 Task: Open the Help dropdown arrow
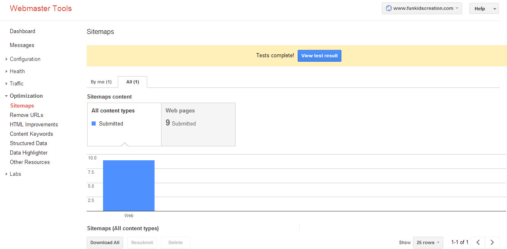click(x=495, y=9)
